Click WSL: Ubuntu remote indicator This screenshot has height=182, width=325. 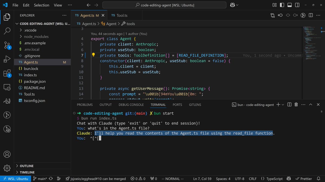(15, 178)
